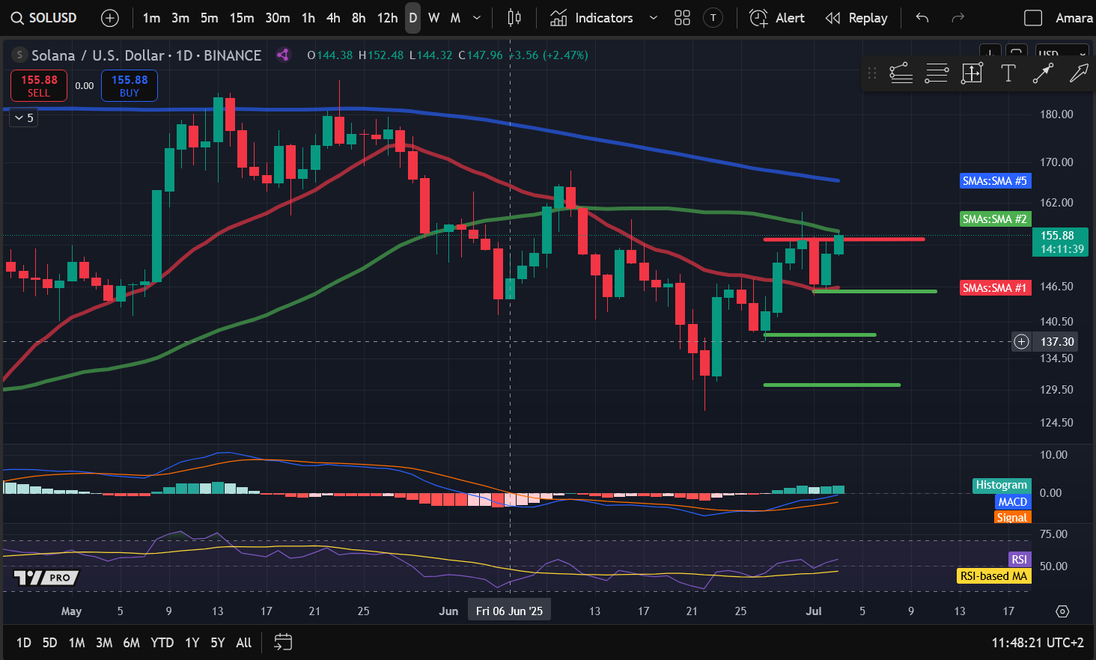This screenshot has width=1096, height=660.
Task: Open the go to date calendar icon
Action: coord(283,642)
